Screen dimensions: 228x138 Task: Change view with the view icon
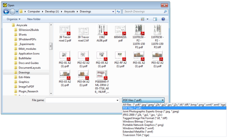[x=142, y=19]
